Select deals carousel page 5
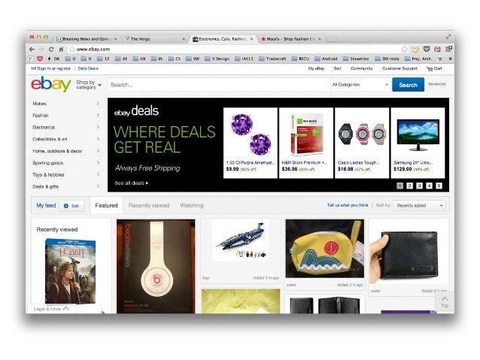The width and height of the screenshot is (480, 360). (439, 186)
